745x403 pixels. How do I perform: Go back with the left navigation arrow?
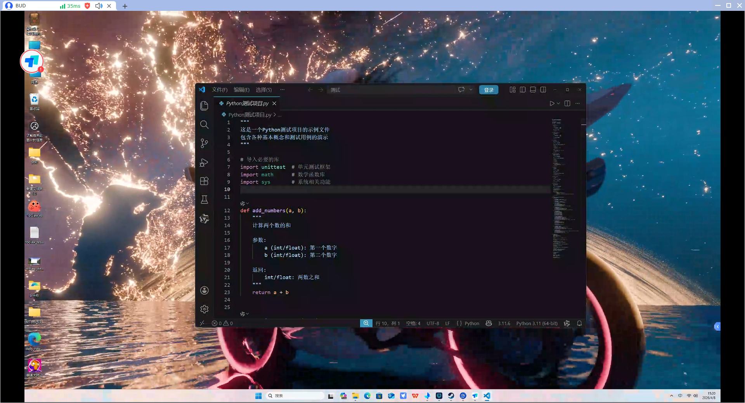pyautogui.click(x=310, y=90)
